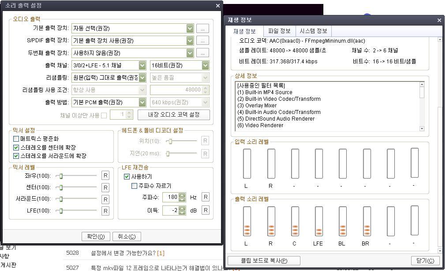This screenshot has height=271, width=446.
Task: Open 기본 출력 장치 dropdown
Action: 190,29
